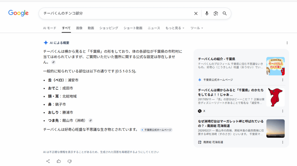Click the 千葉県公式ホームページ asterisk favicon in the source card

click(200, 80)
